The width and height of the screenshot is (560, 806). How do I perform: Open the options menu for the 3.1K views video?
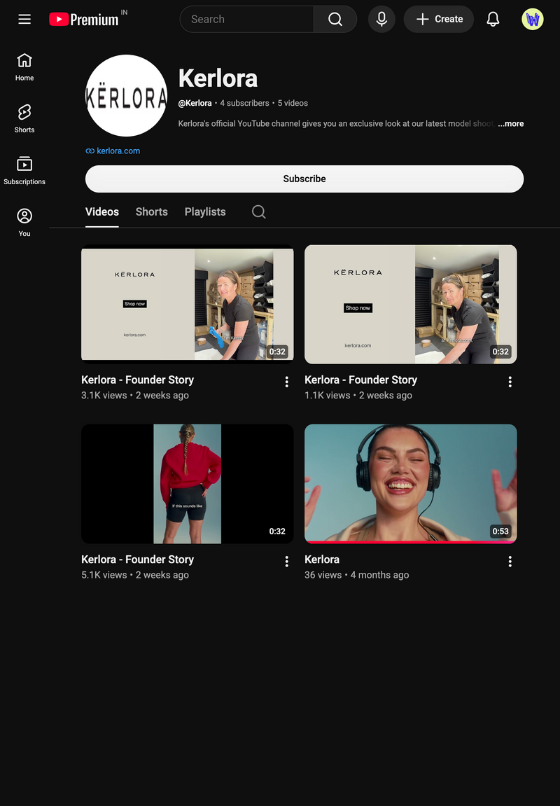coord(287,382)
